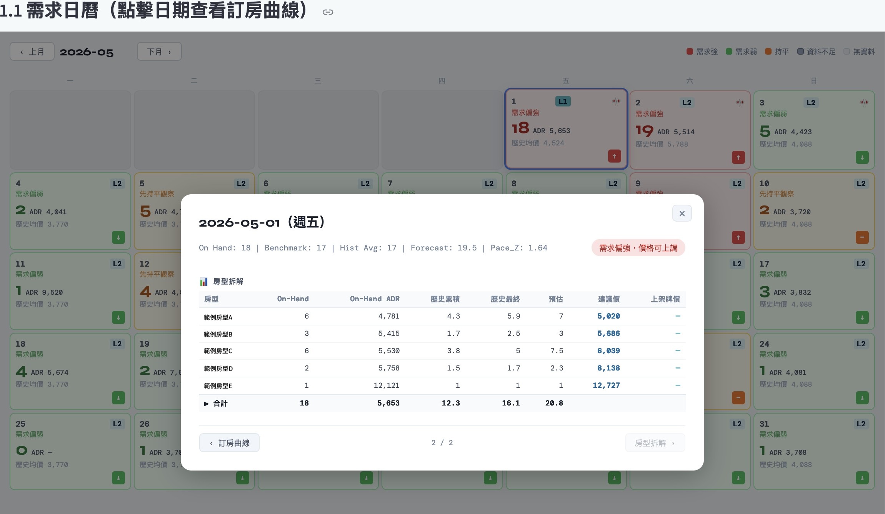Click holiday flag icon on May 1

[x=616, y=101]
